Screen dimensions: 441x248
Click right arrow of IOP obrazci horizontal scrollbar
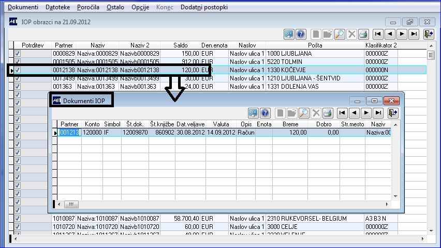423,239
